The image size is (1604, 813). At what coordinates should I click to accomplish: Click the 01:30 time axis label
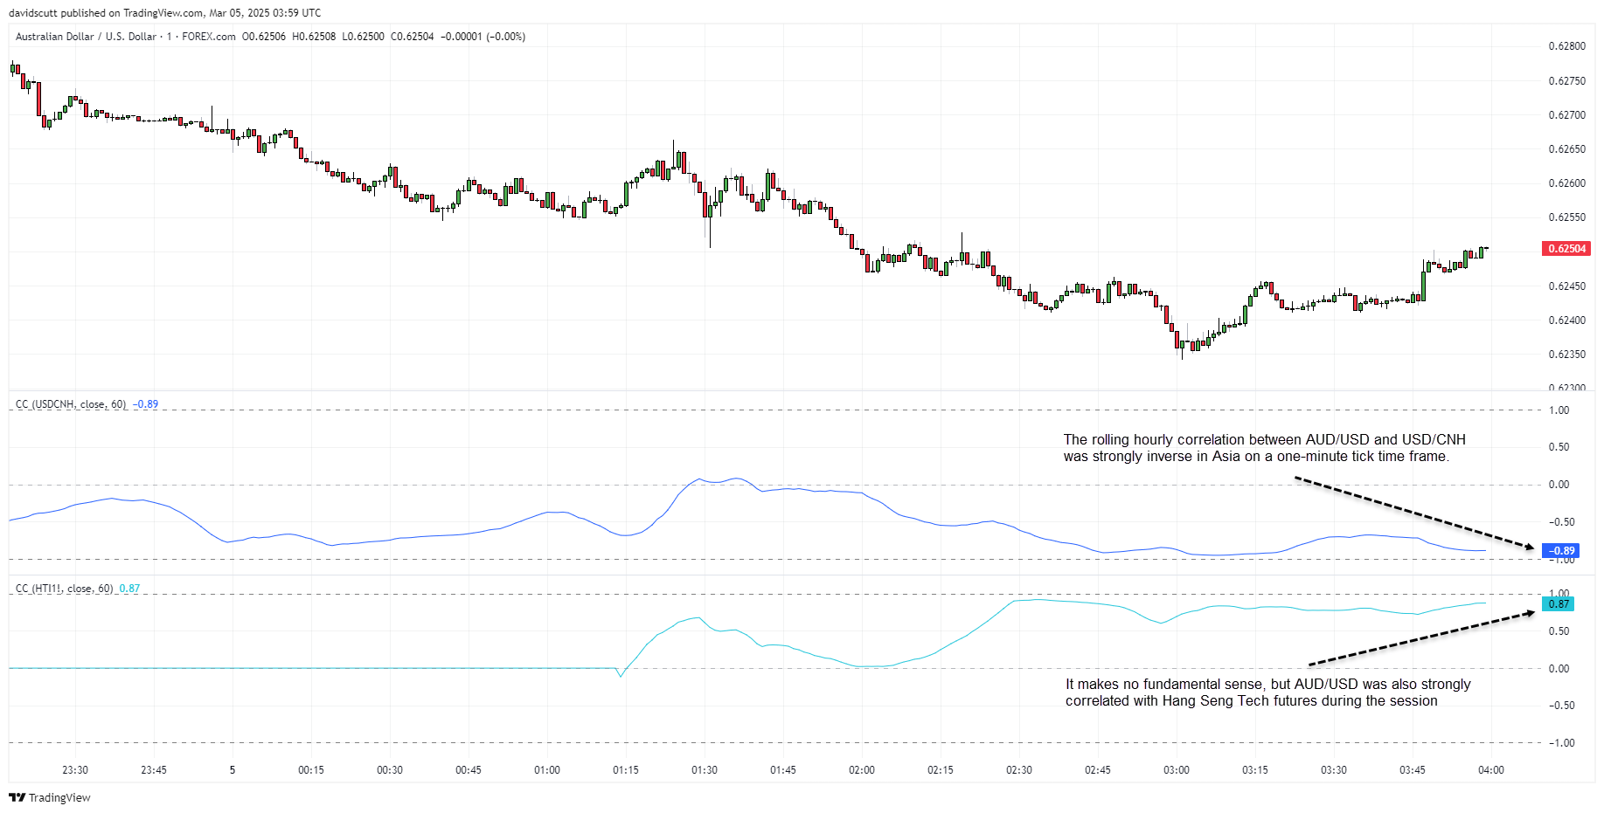click(705, 770)
